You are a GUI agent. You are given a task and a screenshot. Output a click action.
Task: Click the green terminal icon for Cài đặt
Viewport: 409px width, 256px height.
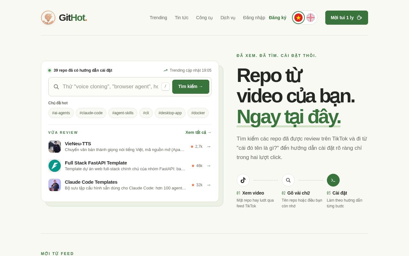pos(333,180)
